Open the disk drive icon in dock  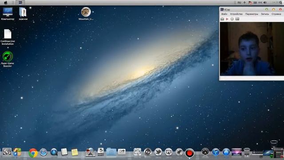coord(101,152)
